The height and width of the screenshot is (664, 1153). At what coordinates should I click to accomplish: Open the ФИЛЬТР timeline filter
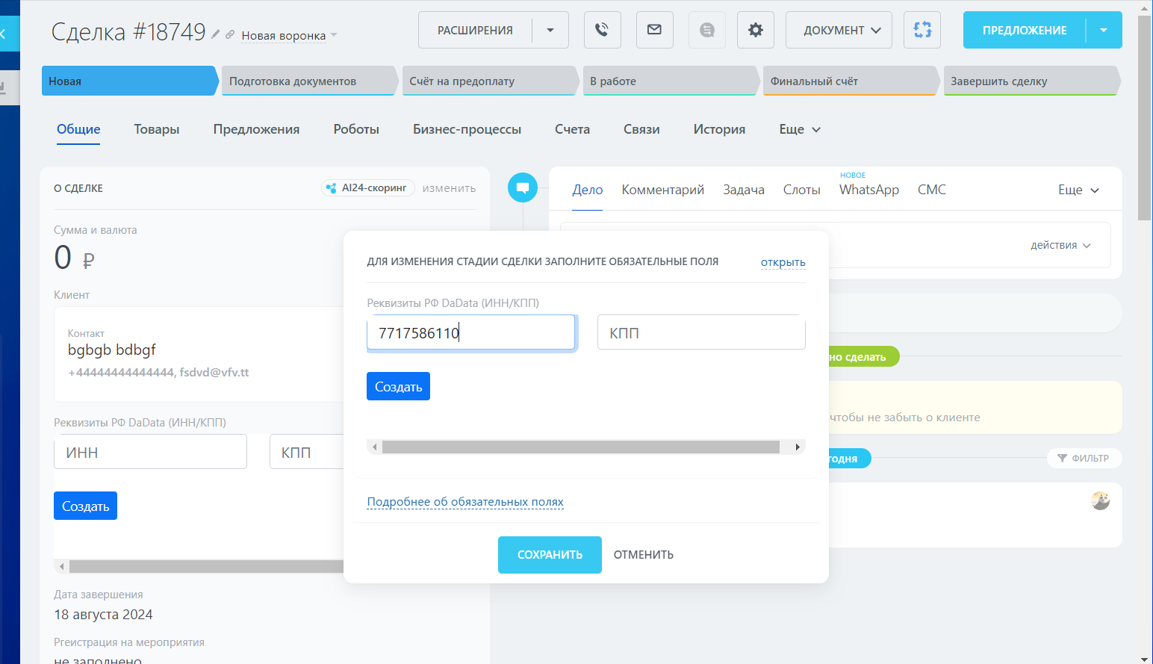pyautogui.click(x=1084, y=458)
